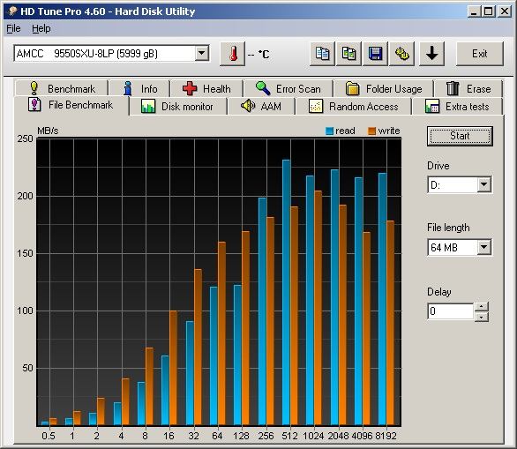
Task: Click the temperature thermometer icon
Action: [x=232, y=54]
